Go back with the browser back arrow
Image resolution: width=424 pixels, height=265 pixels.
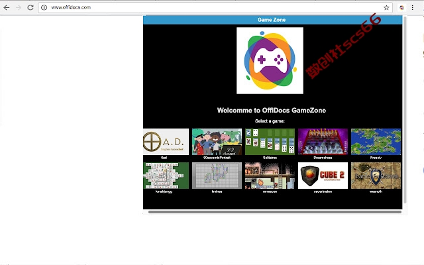[7, 7]
